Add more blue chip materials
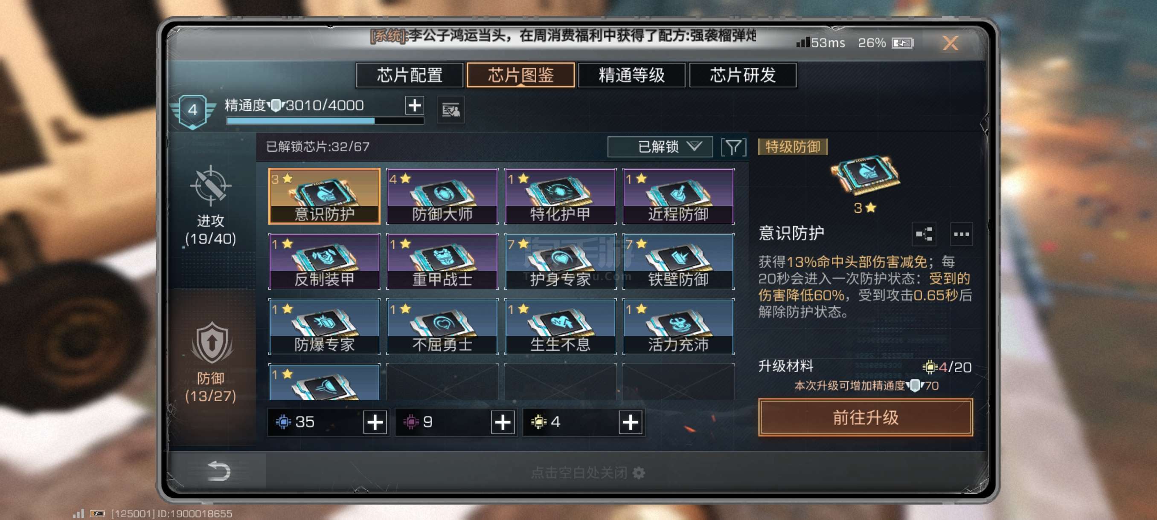 pyautogui.click(x=375, y=422)
